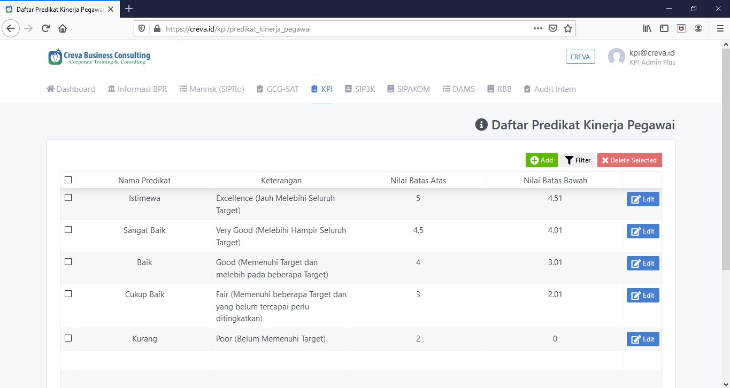The height and width of the screenshot is (388, 730).
Task: Click the browser Forward arrow
Action: (x=28, y=28)
